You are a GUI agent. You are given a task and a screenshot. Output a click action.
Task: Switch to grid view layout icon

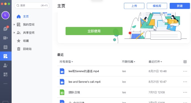click(x=185, y=62)
